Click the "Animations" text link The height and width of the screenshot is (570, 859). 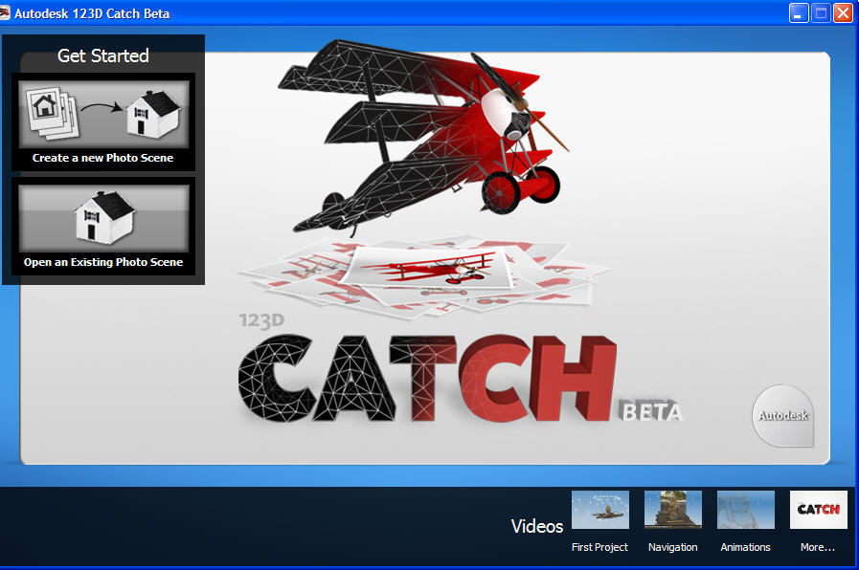click(x=745, y=547)
